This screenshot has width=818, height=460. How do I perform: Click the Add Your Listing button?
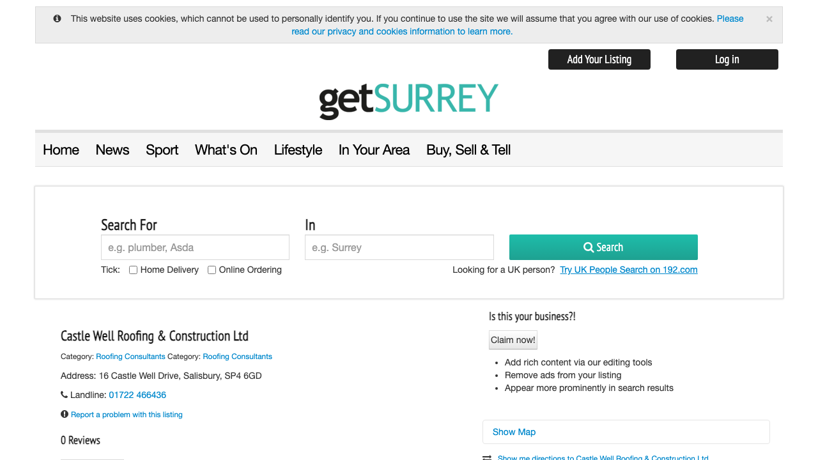coord(599,59)
